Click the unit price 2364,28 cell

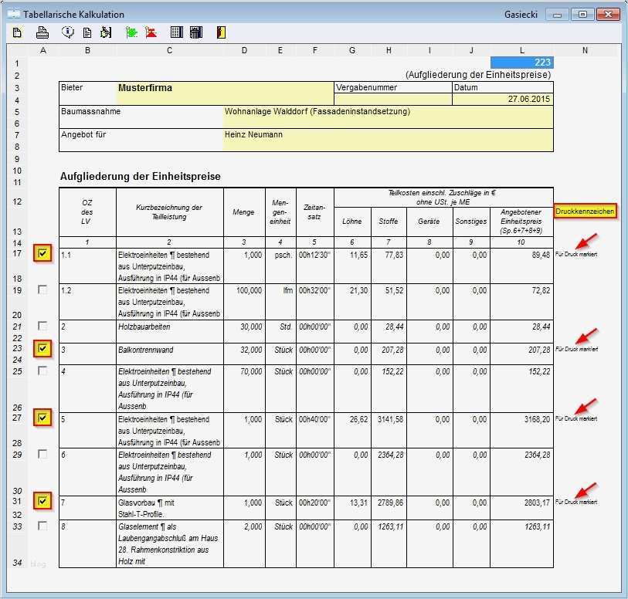(522, 472)
